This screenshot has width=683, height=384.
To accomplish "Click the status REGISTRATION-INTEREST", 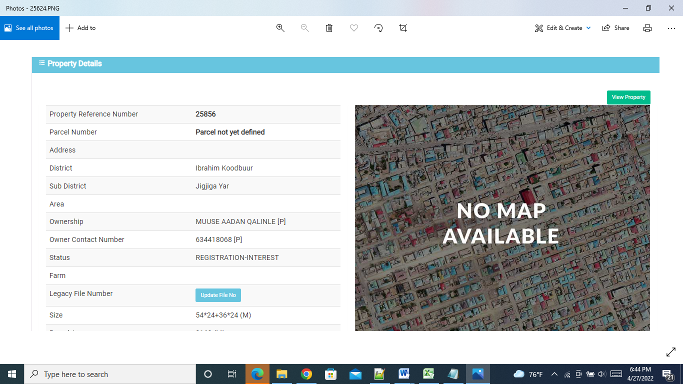I will [237, 257].
